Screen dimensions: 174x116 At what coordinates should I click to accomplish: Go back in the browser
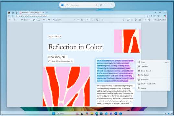tap(9, 16)
